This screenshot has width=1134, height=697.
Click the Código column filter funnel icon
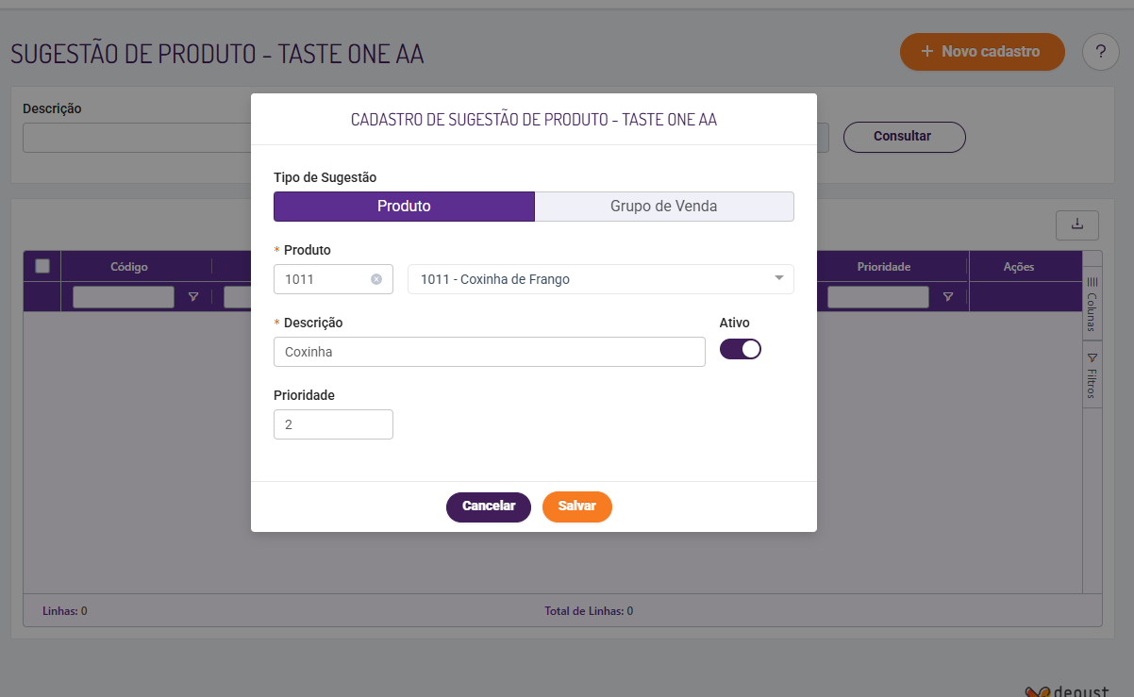[x=193, y=297]
